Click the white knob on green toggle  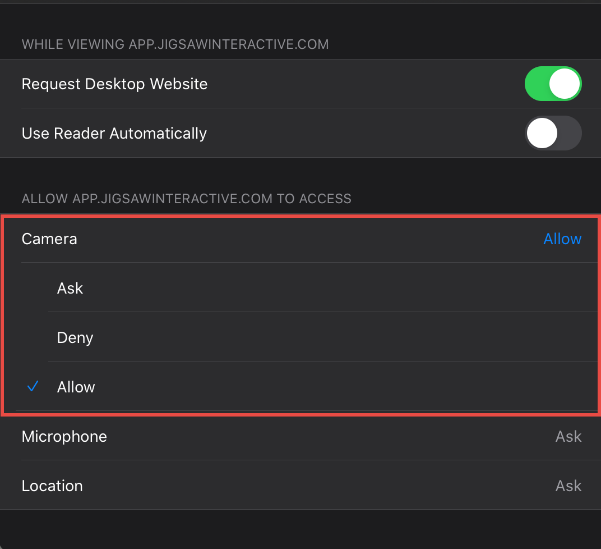click(564, 84)
